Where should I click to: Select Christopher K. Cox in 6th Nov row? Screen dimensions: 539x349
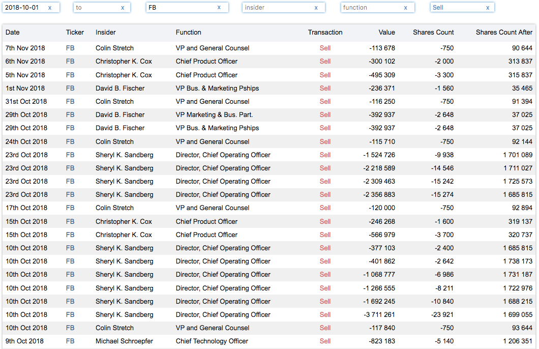pyautogui.click(x=124, y=61)
